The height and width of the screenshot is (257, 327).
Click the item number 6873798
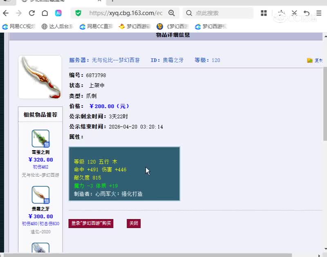96,75
